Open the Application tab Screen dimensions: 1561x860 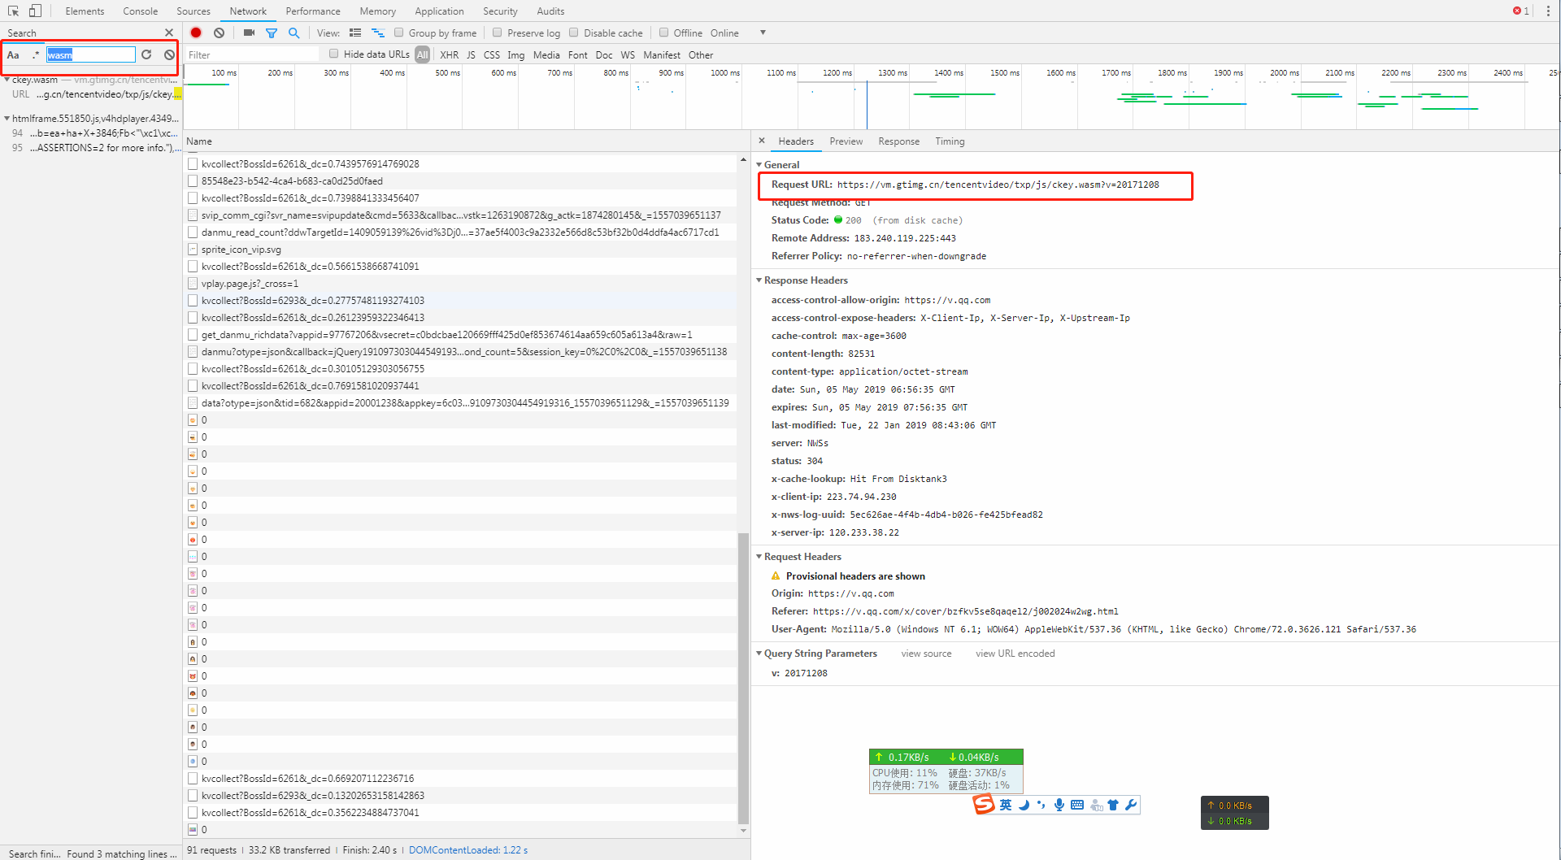(x=439, y=11)
